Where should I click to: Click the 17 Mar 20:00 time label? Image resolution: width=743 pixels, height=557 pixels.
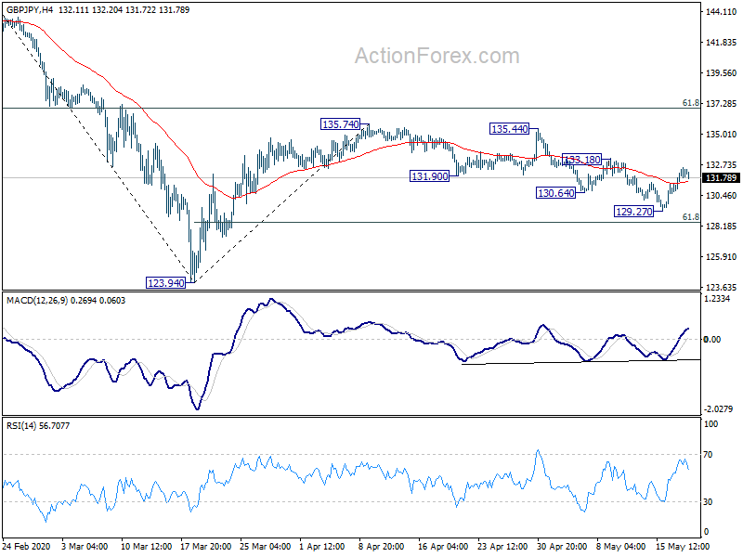pos(205,547)
